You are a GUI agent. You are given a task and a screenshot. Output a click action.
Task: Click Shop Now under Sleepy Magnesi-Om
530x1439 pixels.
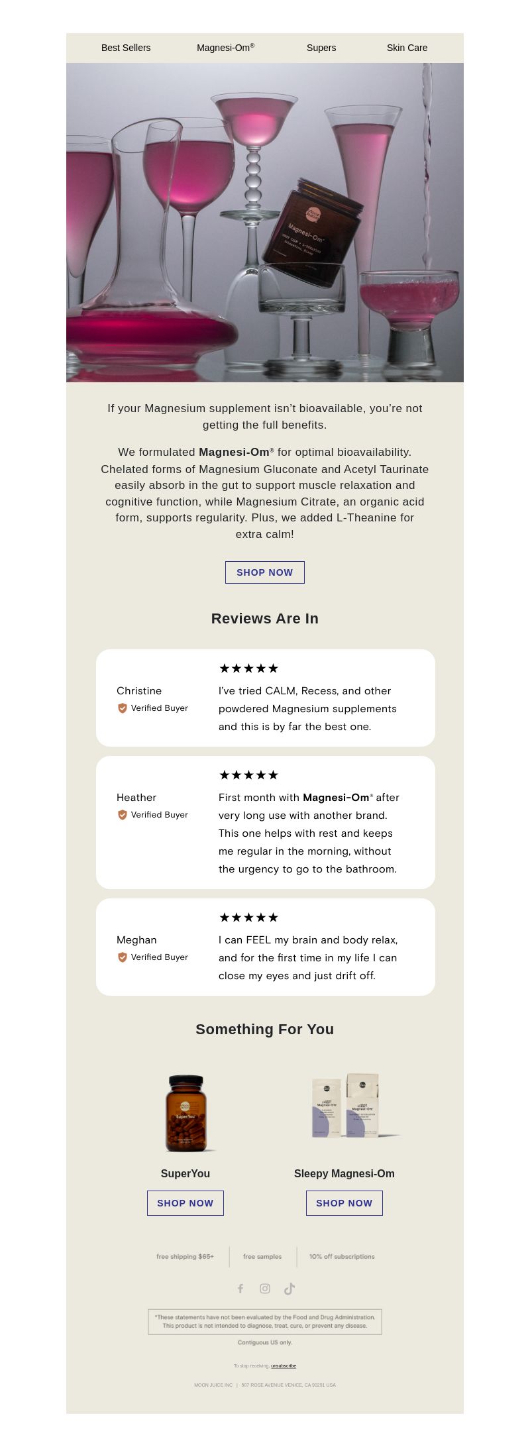[x=344, y=1203]
